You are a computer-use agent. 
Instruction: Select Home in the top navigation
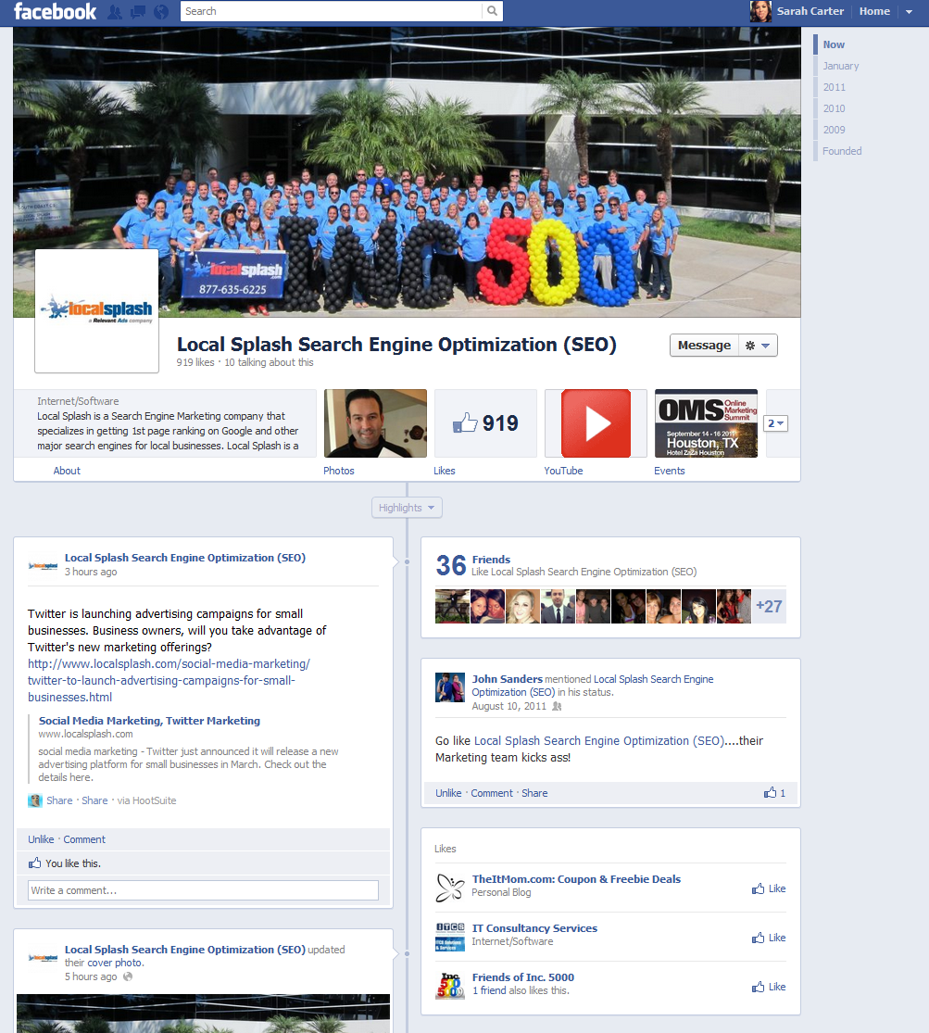tap(873, 11)
